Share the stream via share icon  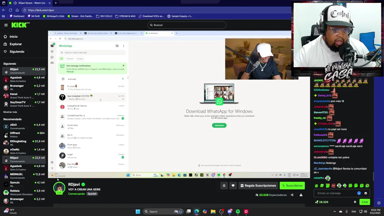pos(292,195)
